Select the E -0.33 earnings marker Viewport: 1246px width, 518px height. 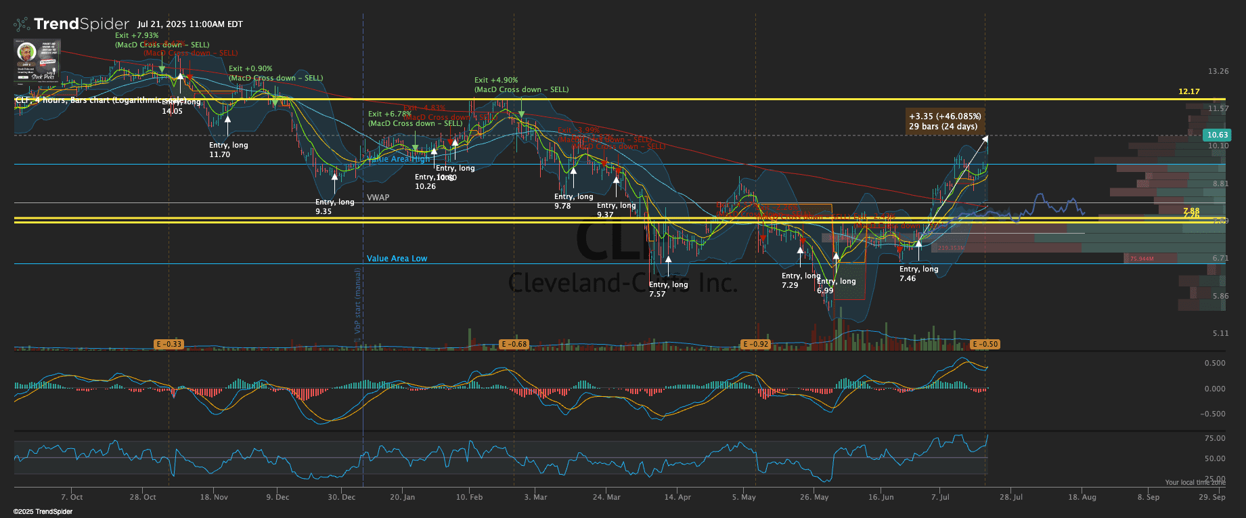169,344
